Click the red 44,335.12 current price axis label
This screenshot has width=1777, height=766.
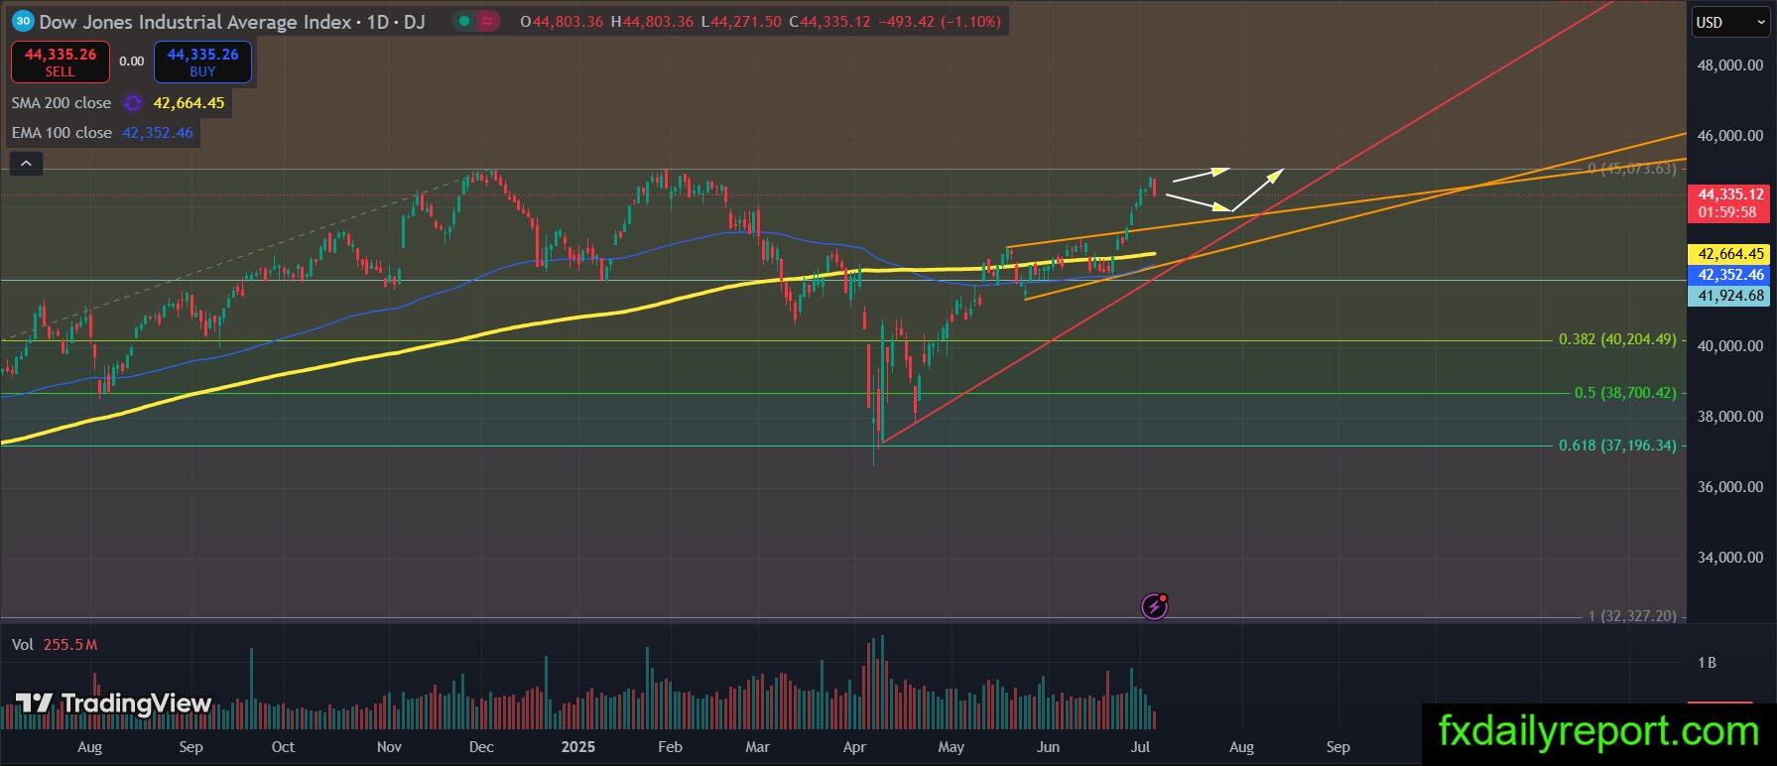pyautogui.click(x=1730, y=202)
